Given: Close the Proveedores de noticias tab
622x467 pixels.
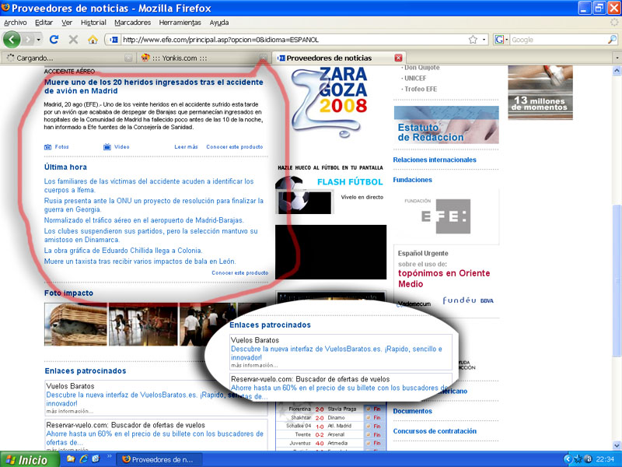Looking at the screenshot, I should [398, 58].
